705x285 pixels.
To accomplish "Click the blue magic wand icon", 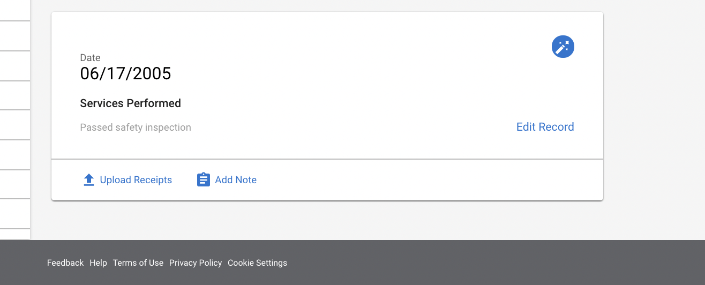I will click(563, 47).
